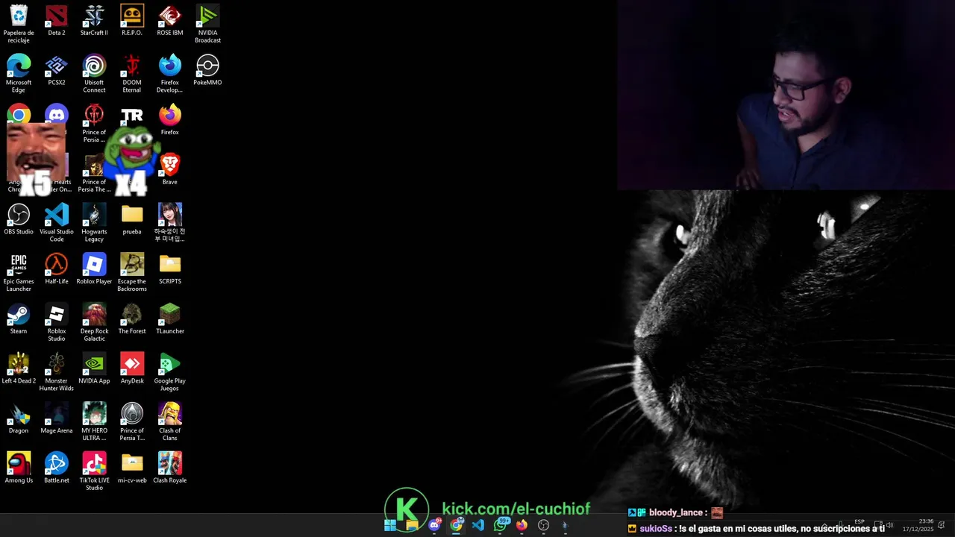955x537 pixels.
Task: Open VS Code from the taskbar
Action: (478, 525)
